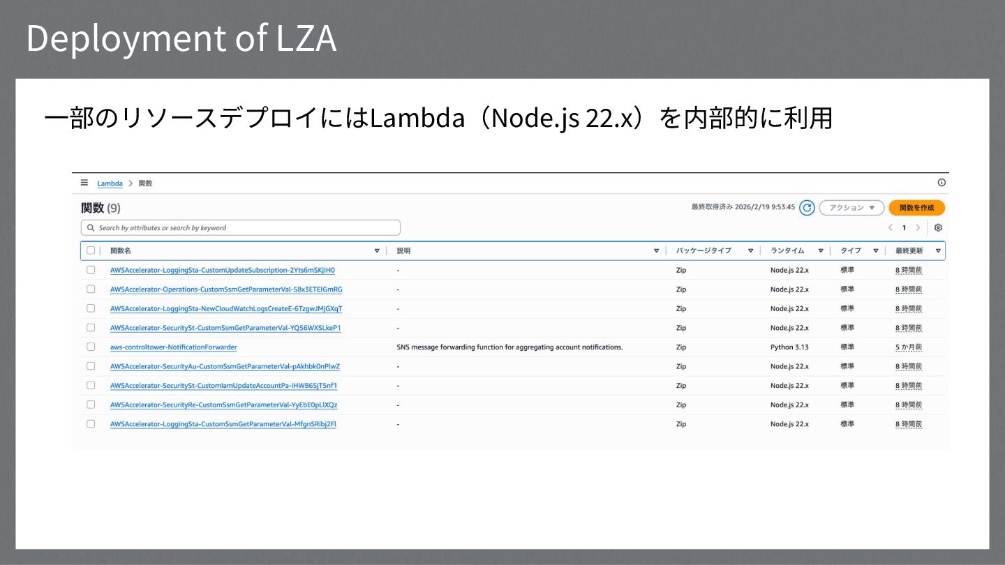This screenshot has height=565, width=1005.
Task: Sort by タイプ column arrow
Action: click(x=876, y=250)
